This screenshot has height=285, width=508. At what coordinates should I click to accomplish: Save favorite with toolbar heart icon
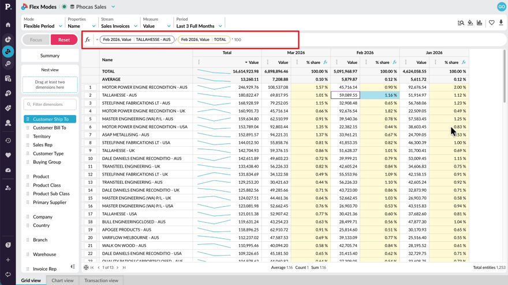pyautogui.click(x=492, y=22)
